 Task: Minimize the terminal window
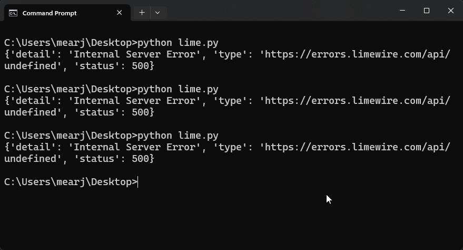(x=402, y=11)
